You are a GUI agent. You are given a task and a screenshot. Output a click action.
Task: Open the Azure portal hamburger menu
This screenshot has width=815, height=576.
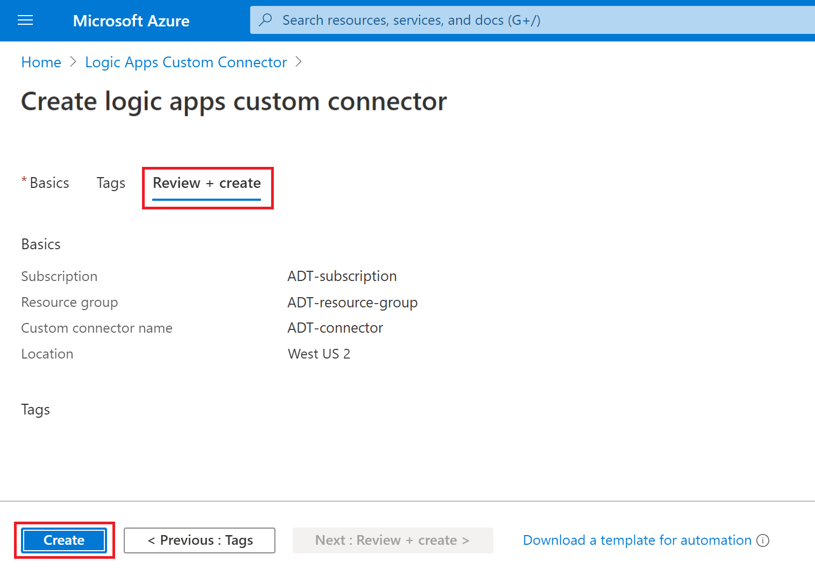point(25,20)
